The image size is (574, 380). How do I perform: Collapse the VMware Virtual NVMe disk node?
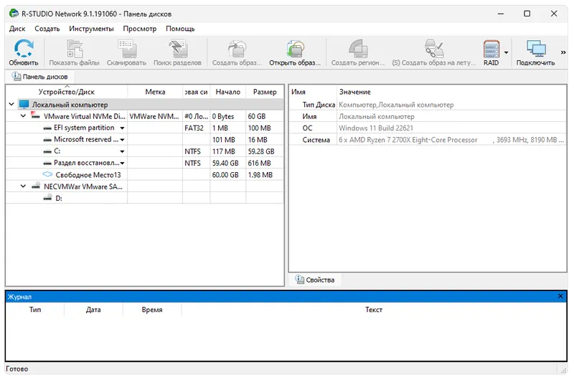(x=23, y=116)
